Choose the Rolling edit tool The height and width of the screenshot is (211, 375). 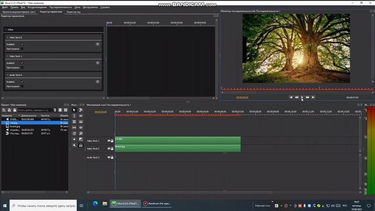pos(74,122)
